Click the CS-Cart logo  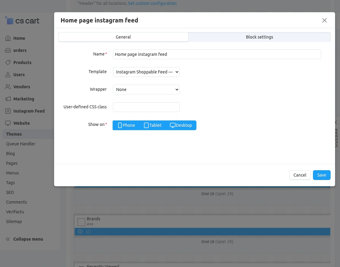point(22,21)
